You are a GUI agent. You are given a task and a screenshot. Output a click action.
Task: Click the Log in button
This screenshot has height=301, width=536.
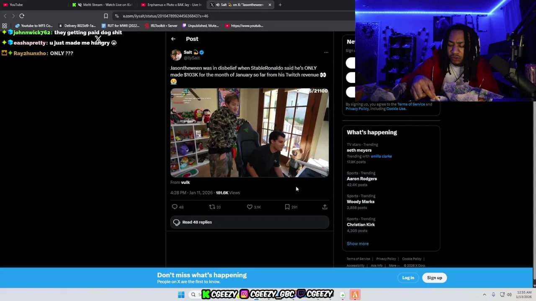pyautogui.click(x=408, y=278)
